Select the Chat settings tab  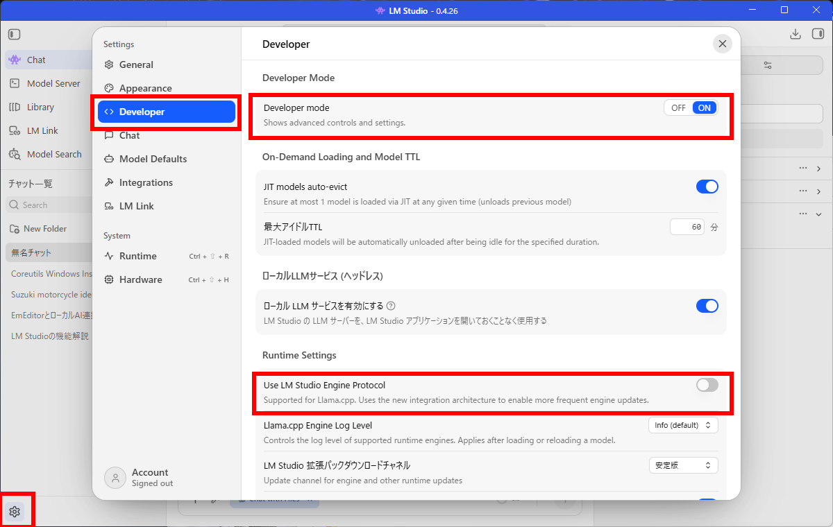[x=167, y=135]
